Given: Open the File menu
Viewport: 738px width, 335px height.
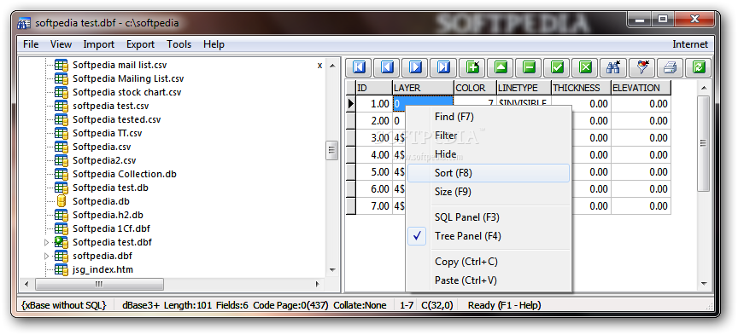Looking at the screenshot, I should pyautogui.click(x=31, y=44).
